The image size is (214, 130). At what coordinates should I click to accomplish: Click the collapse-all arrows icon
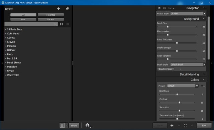pyautogui.click(x=62, y=24)
